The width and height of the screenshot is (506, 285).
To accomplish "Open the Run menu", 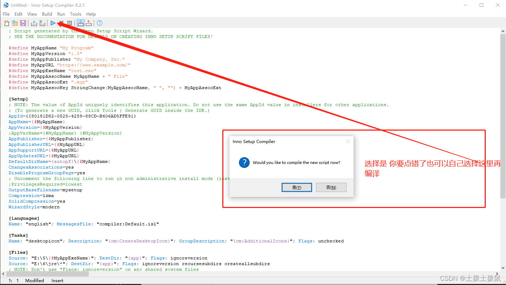I will [61, 14].
